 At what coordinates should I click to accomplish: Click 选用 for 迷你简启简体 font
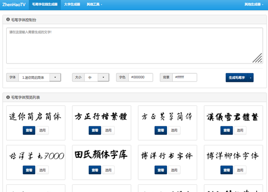(43, 131)
